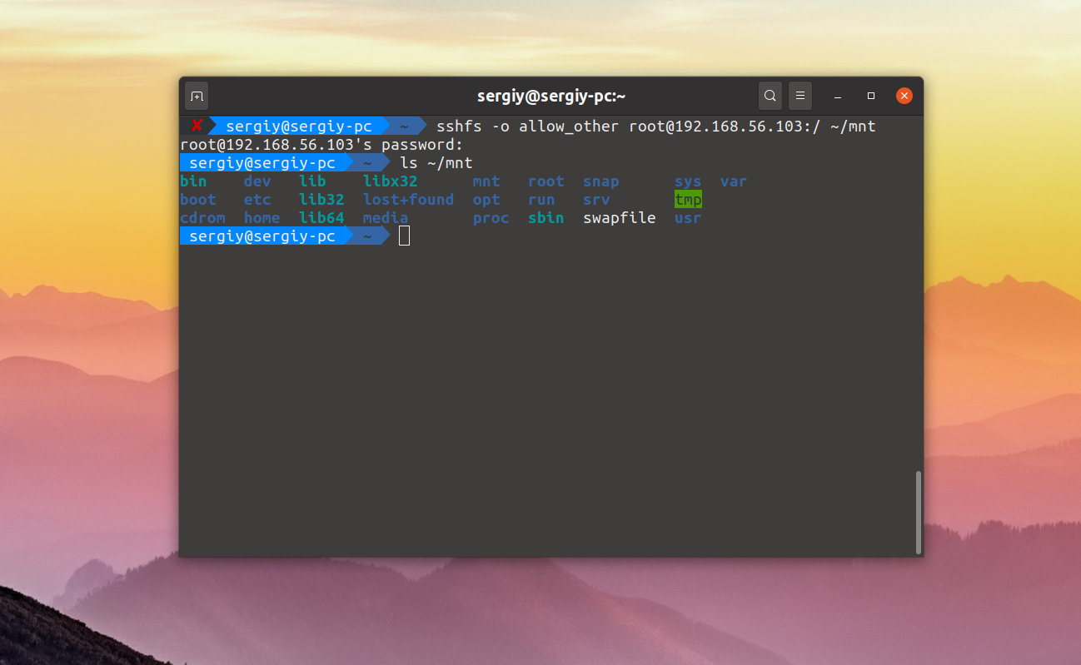This screenshot has height=665, width=1081.
Task: Select the media directory name
Action: coord(386,218)
